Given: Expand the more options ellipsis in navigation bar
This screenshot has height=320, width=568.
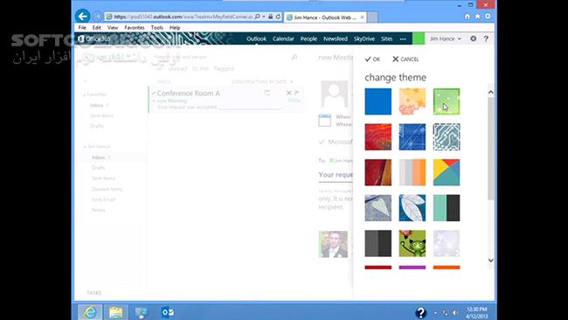Looking at the screenshot, I should pyautogui.click(x=403, y=38).
